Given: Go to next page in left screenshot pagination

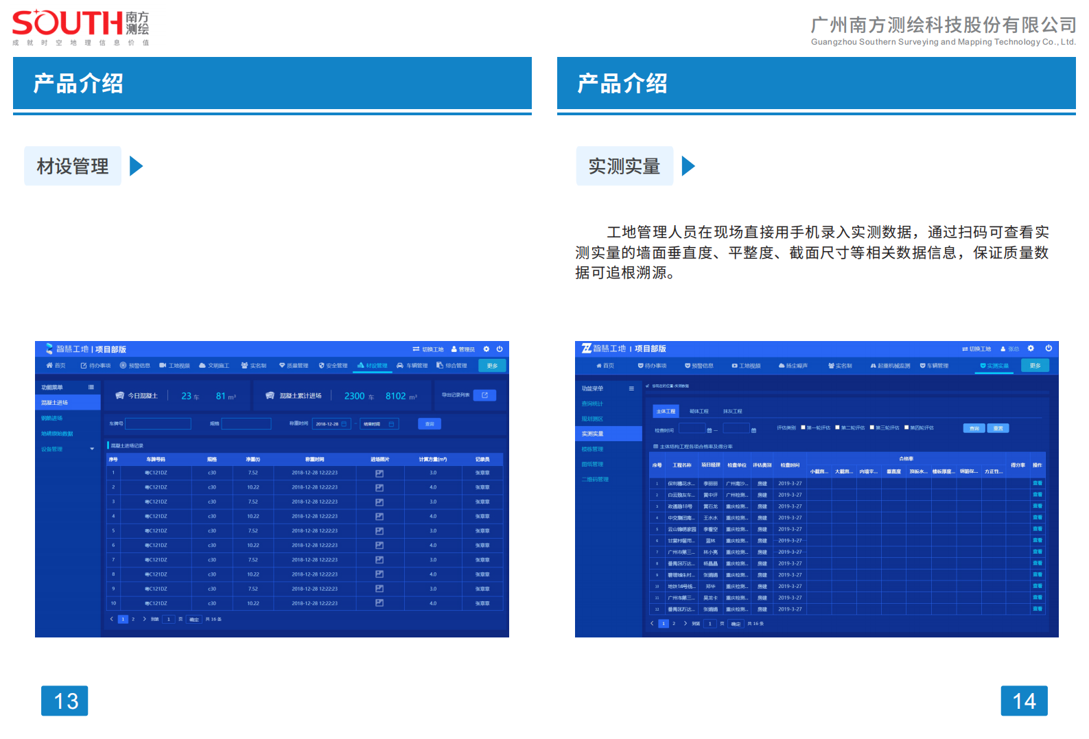Looking at the screenshot, I should (144, 619).
